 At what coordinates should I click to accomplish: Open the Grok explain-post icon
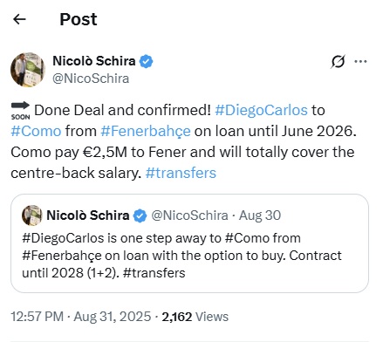pos(338,61)
